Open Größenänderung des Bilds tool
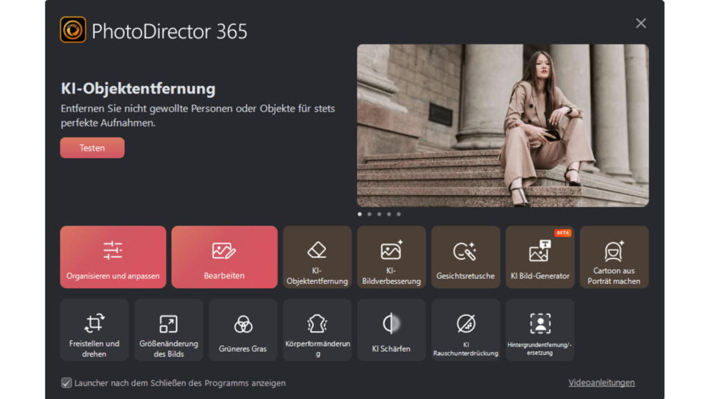This screenshot has width=710, height=399. point(168,330)
